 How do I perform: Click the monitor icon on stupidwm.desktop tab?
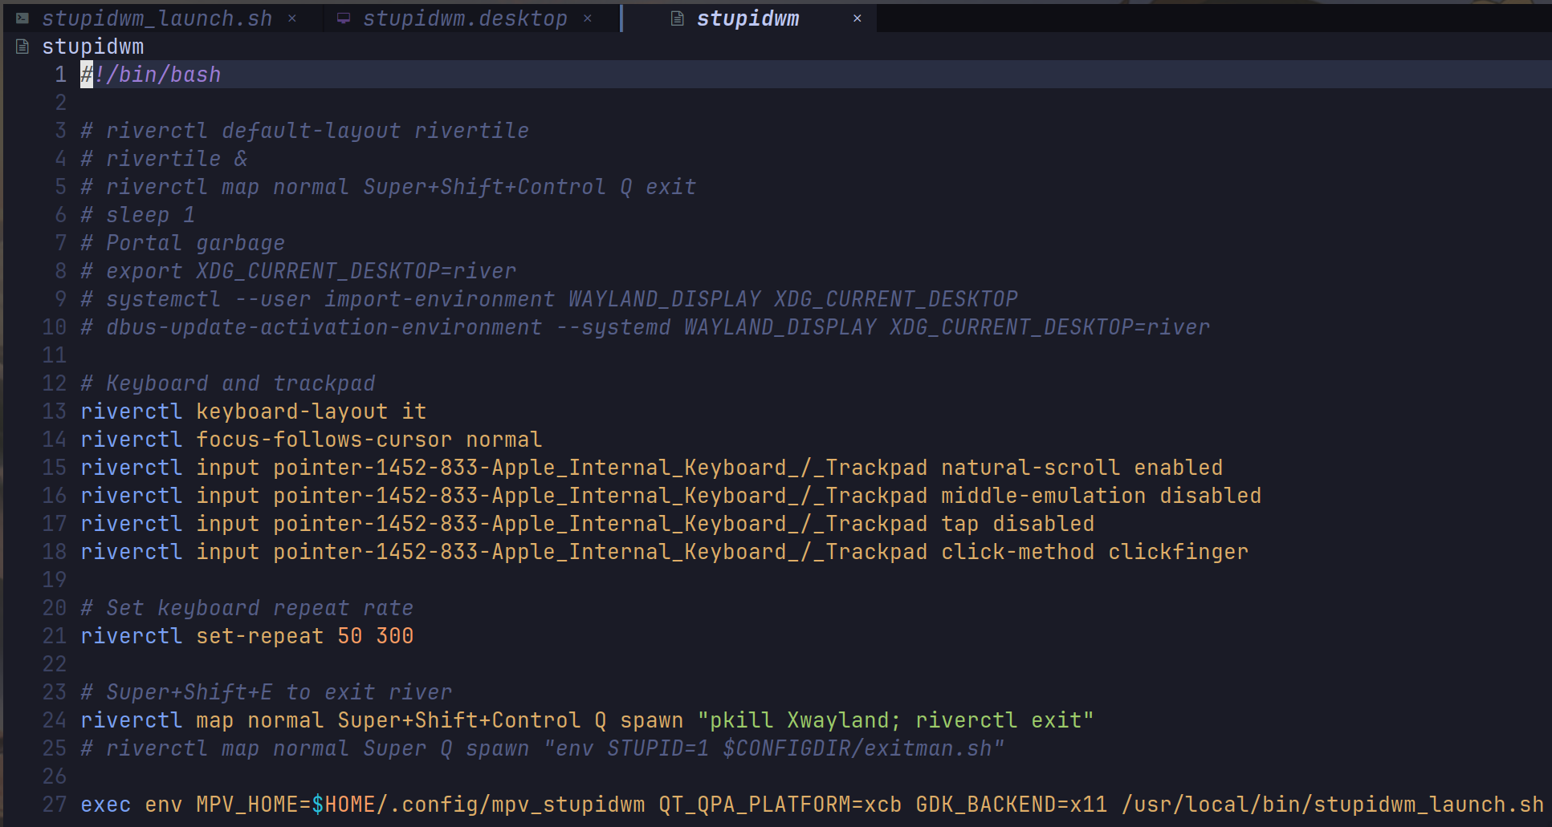point(344,18)
